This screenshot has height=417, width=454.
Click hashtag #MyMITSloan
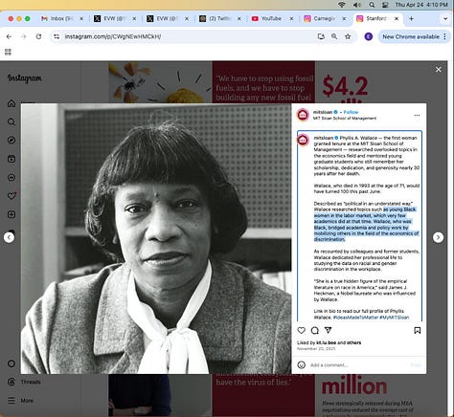click(x=395, y=318)
